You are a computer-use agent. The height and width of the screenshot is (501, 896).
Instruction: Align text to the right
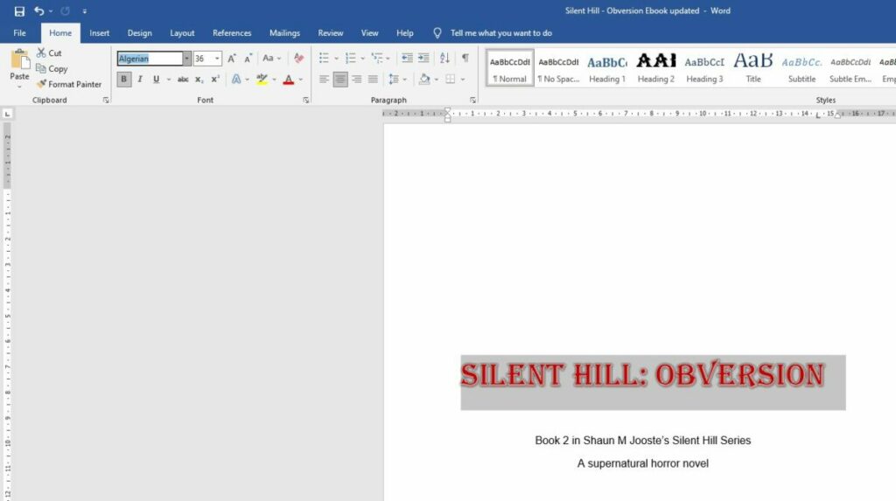click(x=357, y=80)
